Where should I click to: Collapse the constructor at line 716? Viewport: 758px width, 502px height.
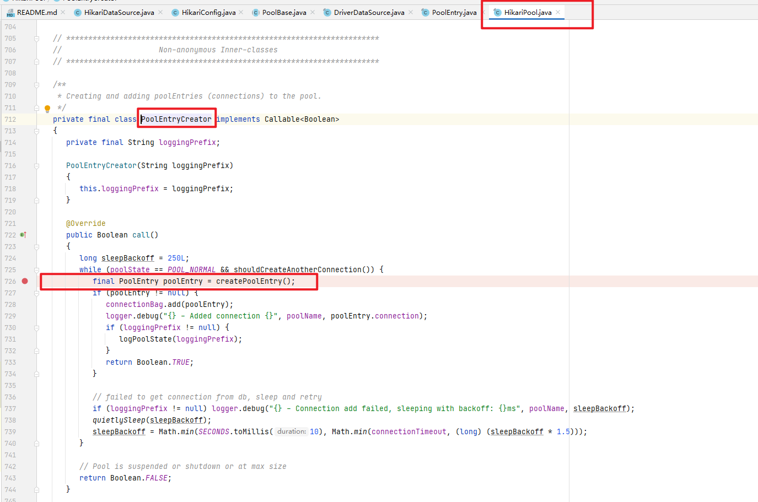(37, 166)
